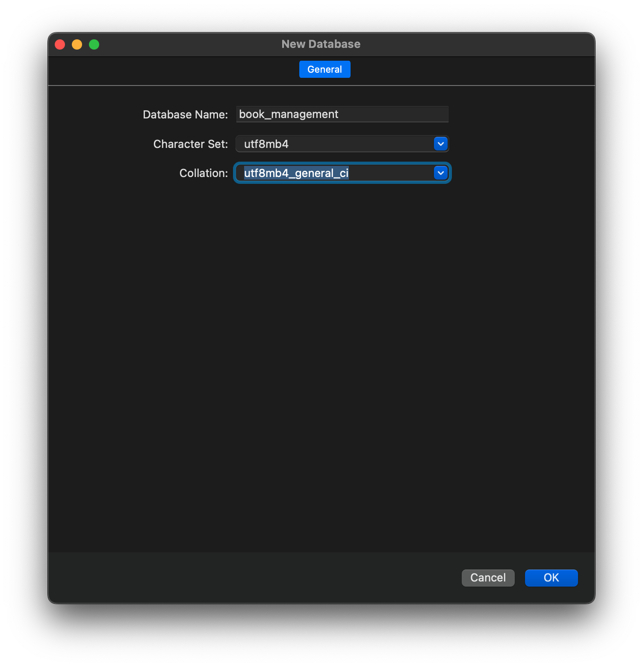The image size is (643, 667).
Task: Click the red close traffic light
Action: pyautogui.click(x=60, y=44)
